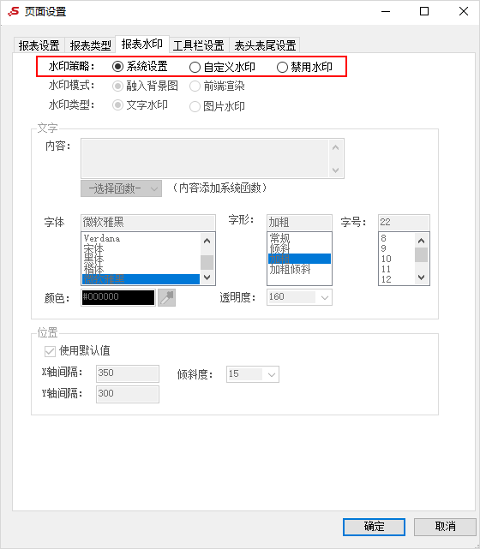Open the 倾斜度 dropdown showing 15
Image resolution: width=480 pixels, height=549 pixels.
[253, 374]
